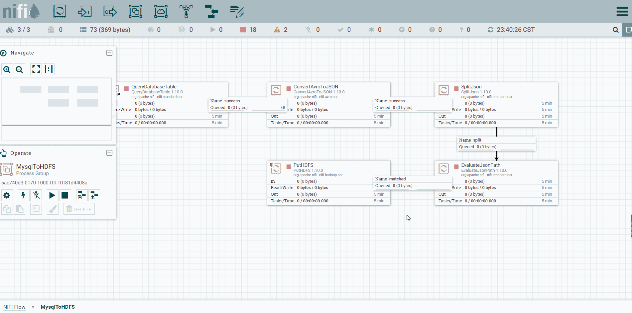
Task: Click the birdseye minimap view
Action: click(57, 102)
